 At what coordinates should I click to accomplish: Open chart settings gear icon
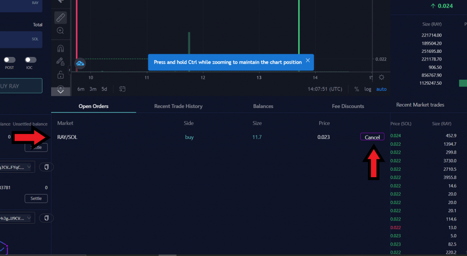click(381, 77)
